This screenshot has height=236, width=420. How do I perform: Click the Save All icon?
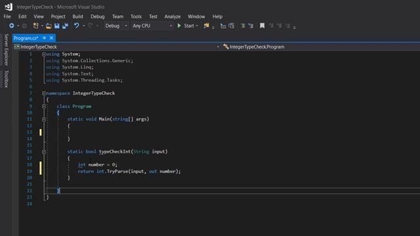[x=65, y=26]
